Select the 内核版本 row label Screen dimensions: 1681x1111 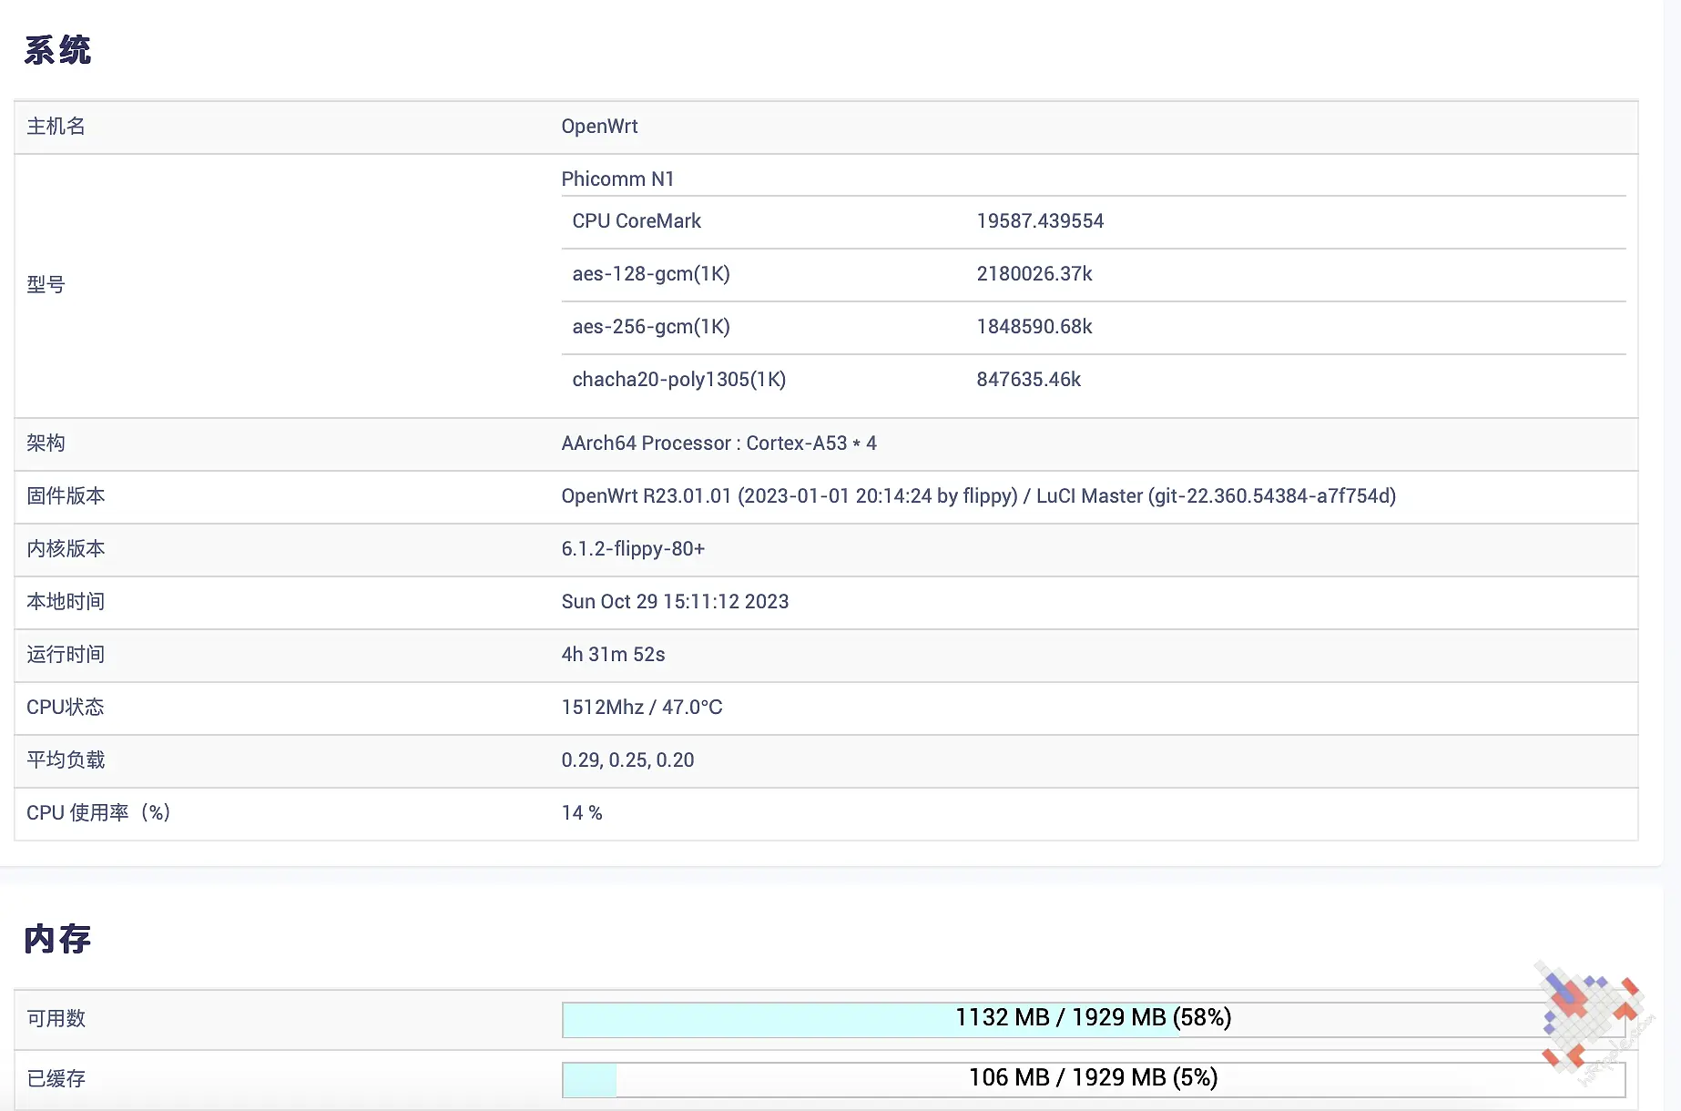coord(66,549)
